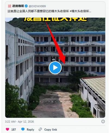This screenshot has width=110, height=133.
Task: Click the blue speech bubble reply icon
Action: click(x=23, y=129)
